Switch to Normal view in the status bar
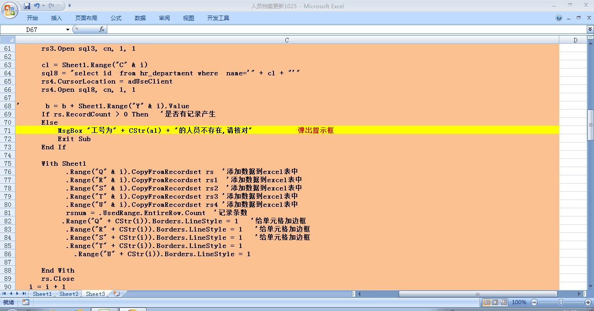Image resolution: width=594 pixels, height=311 pixels. 487,302
